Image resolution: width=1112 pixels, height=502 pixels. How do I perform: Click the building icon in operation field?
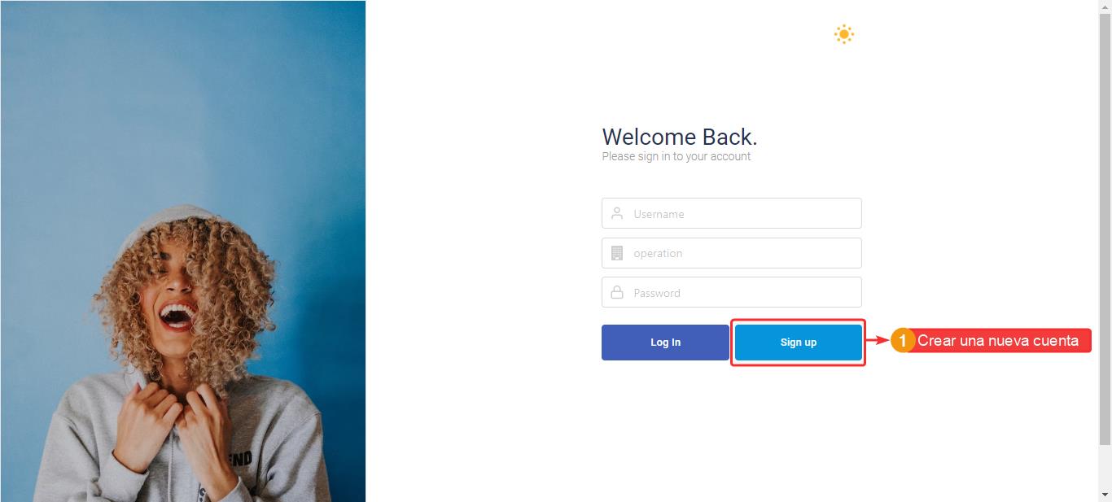click(x=617, y=253)
